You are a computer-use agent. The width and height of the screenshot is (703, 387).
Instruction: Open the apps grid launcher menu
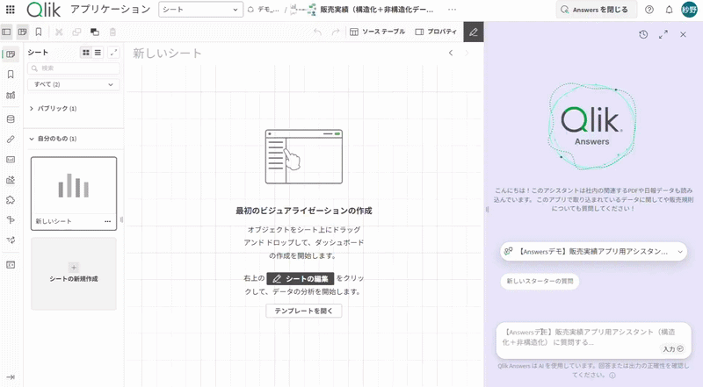11,10
